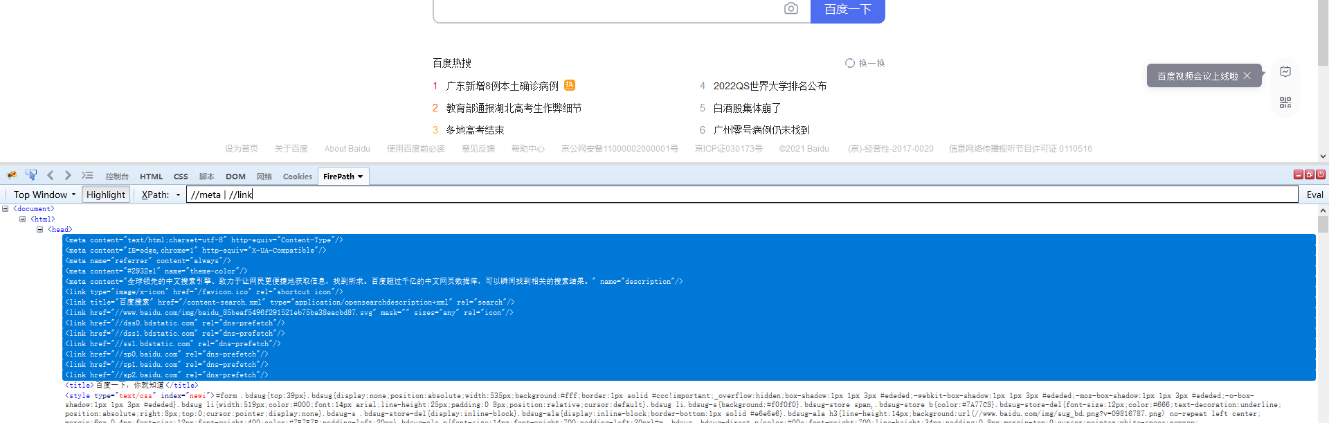Switch to the CSS tab

pos(181,177)
